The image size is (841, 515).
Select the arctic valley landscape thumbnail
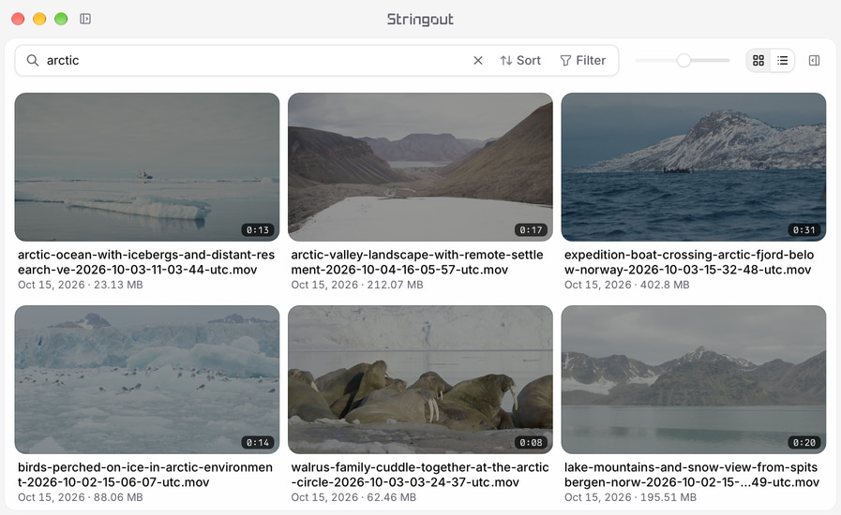click(420, 167)
